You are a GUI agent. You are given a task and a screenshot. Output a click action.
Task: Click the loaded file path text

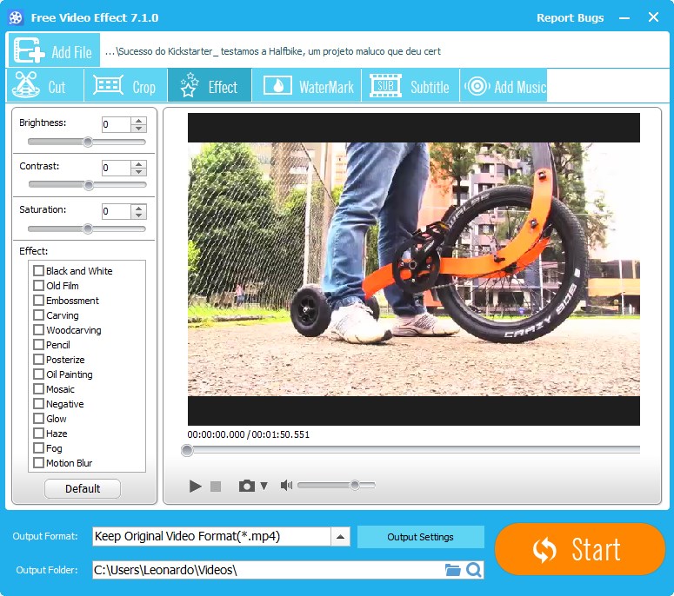coord(273,51)
